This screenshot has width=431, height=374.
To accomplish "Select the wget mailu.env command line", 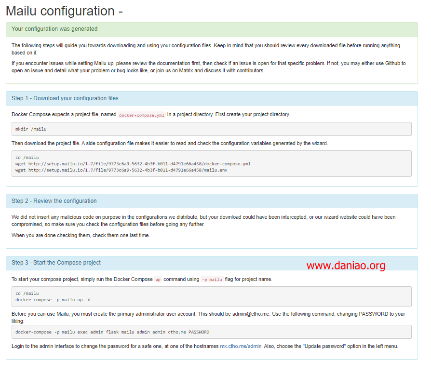I will point(121,170).
